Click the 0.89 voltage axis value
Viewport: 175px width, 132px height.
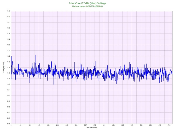(x=9, y=118)
